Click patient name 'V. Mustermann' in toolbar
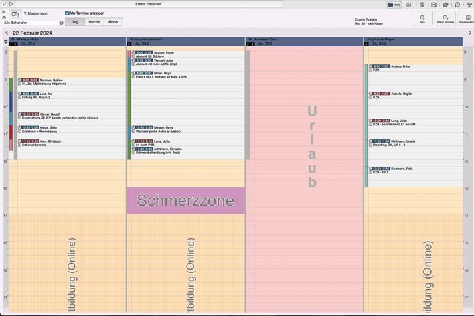Screen dimensions: 474x316 tap(36, 13)
